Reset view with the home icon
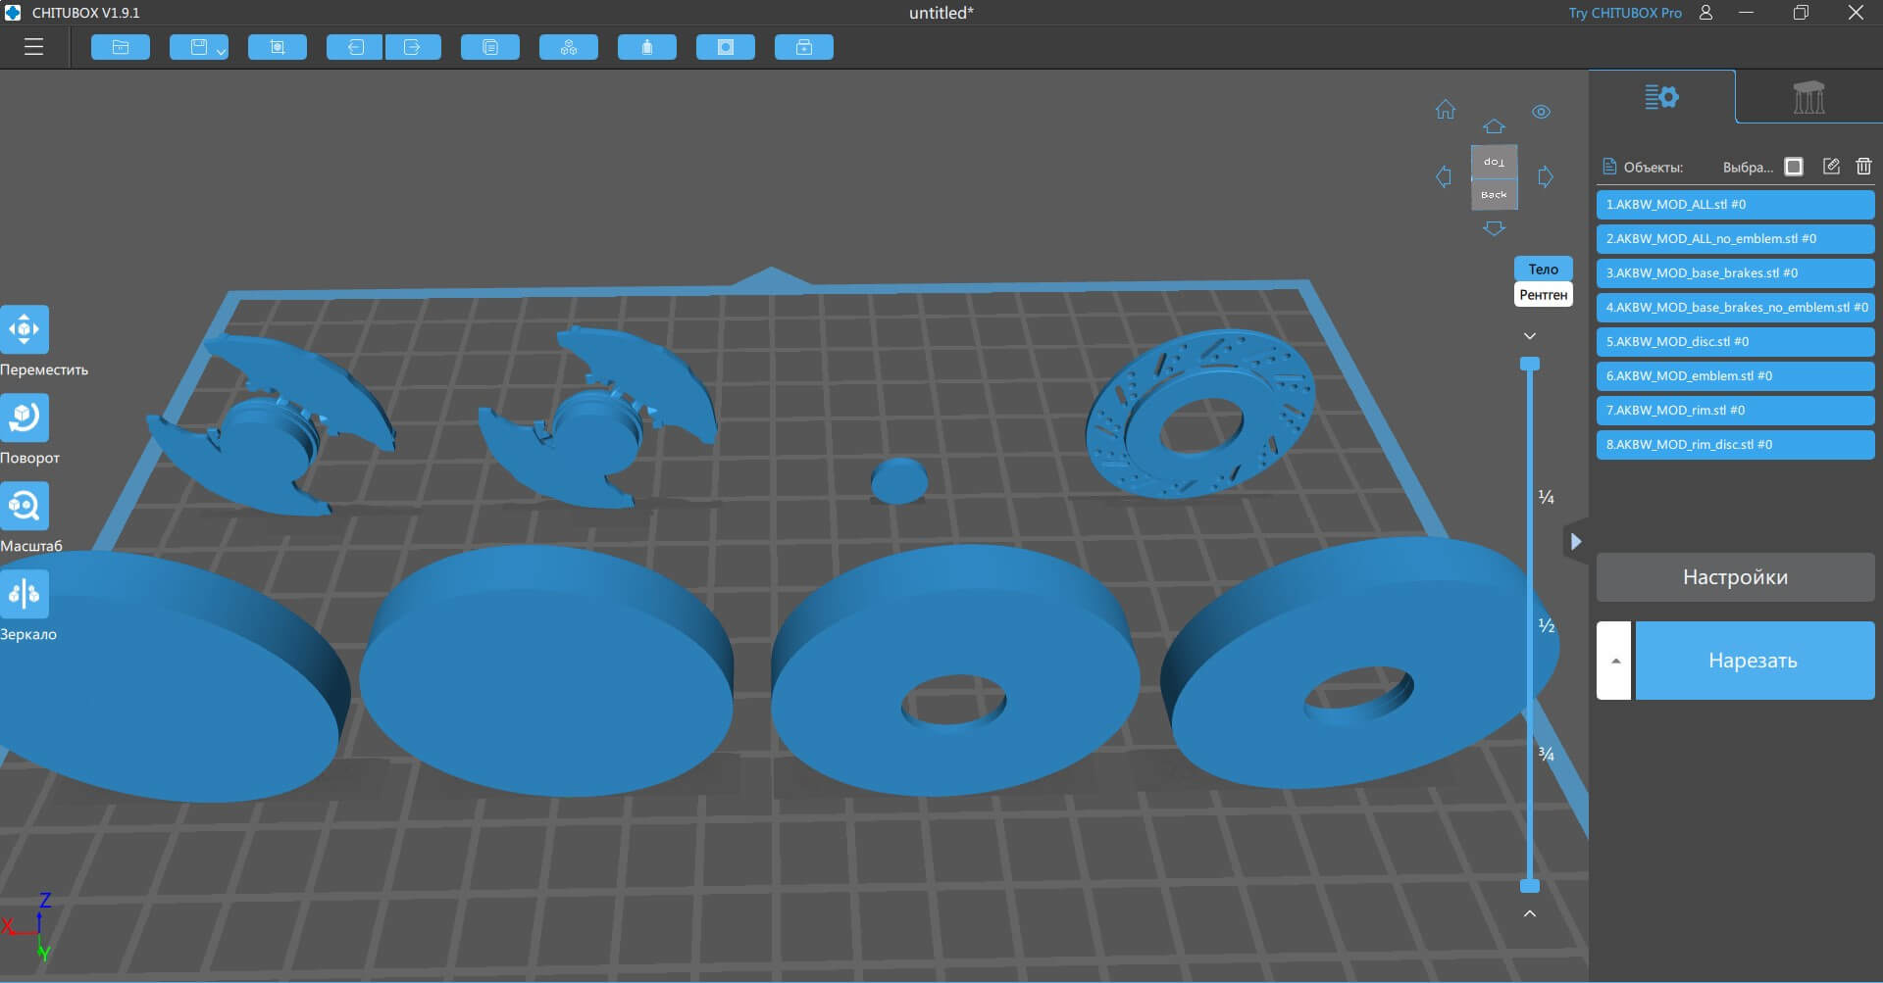Viewport: 1883px width, 983px height. pos(1446,110)
